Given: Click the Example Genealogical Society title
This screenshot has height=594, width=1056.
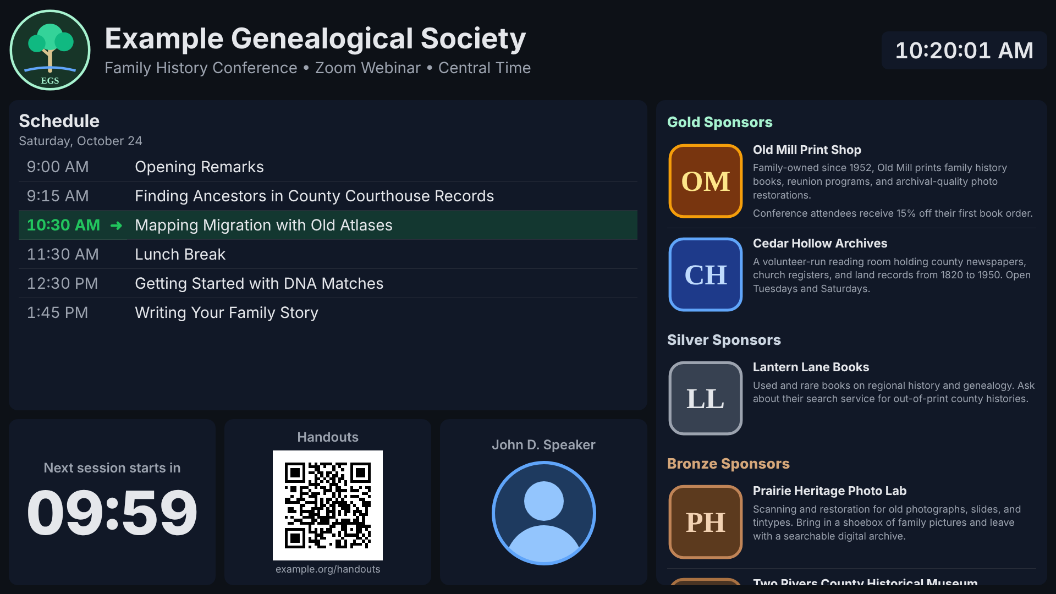Looking at the screenshot, I should 315,38.
